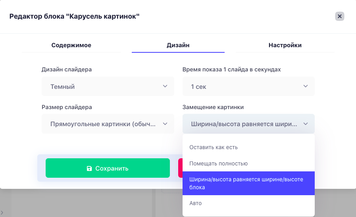Click the Замещение картинки label
The width and height of the screenshot is (356, 217).
pos(213,107)
